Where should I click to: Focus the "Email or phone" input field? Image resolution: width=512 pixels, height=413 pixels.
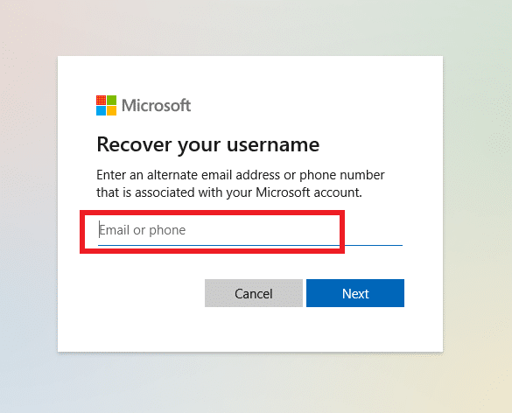250,230
